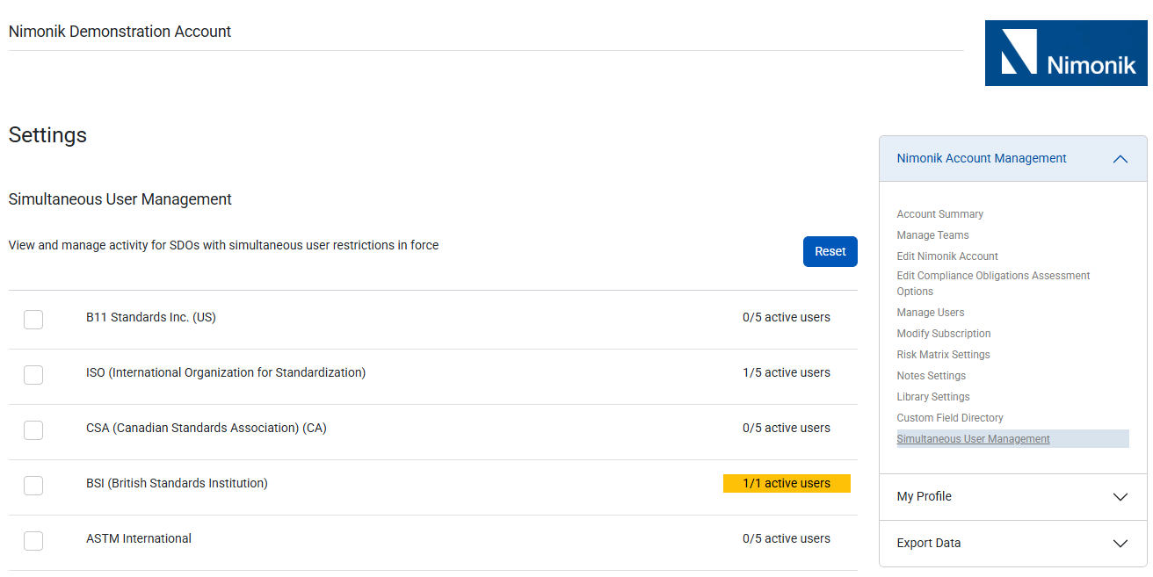The image size is (1153, 577).
Task: Open Custom Field Directory
Action: pyautogui.click(x=950, y=418)
